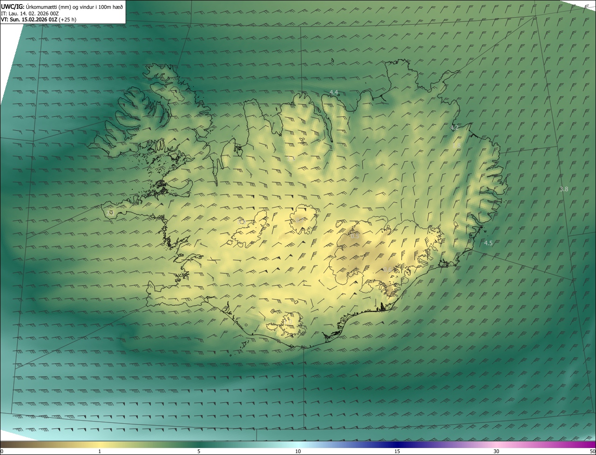Click the '4.4' value label on the north coast
Image resolution: width=596 pixels, height=455 pixels.
[333, 93]
